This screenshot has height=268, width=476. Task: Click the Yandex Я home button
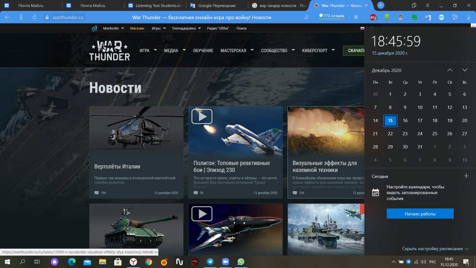(21, 17)
